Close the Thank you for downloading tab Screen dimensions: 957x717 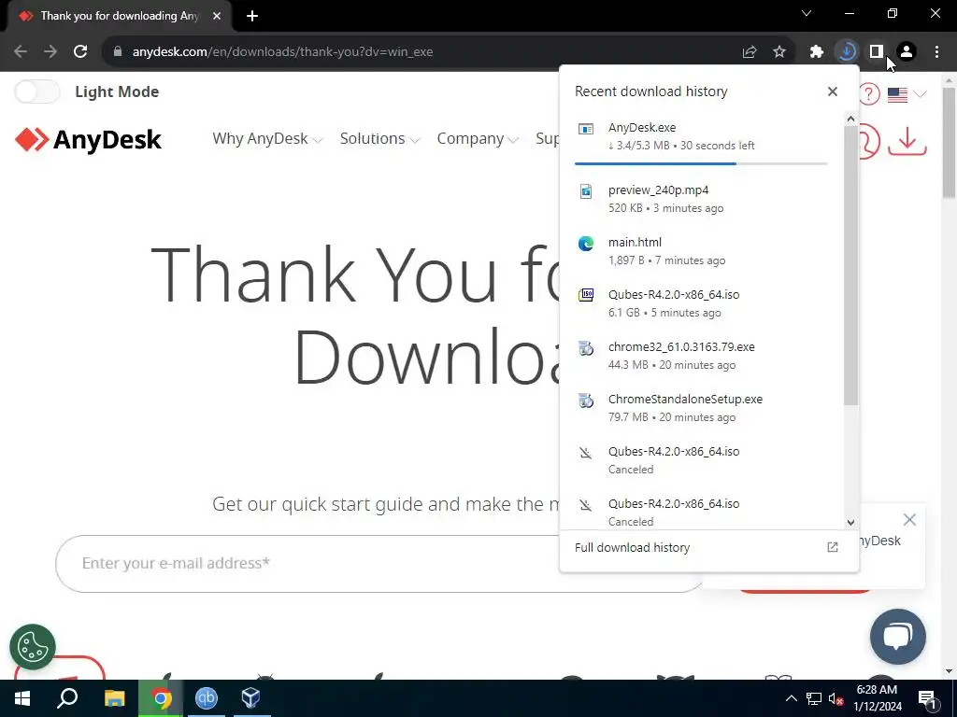217,16
